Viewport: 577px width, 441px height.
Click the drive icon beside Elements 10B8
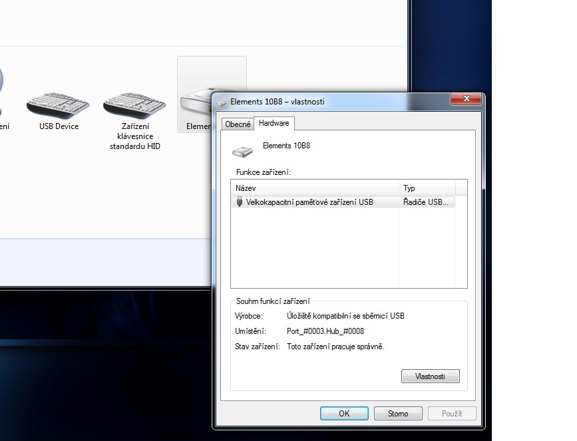pyautogui.click(x=242, y=152)
